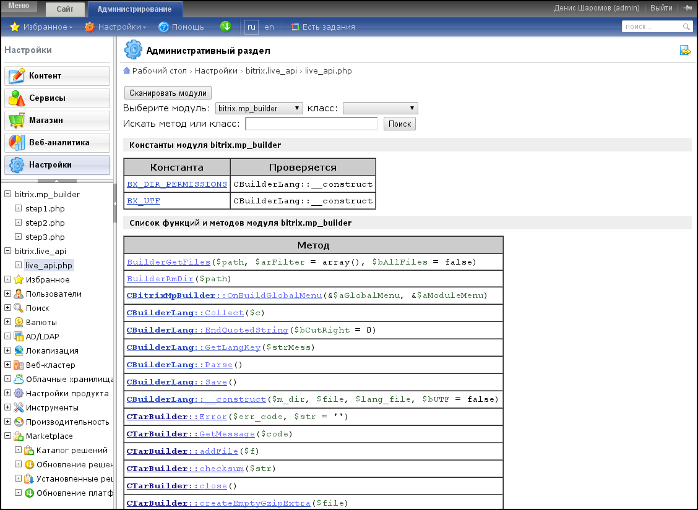Open step3.php in the tree
Image resolution: width=698 pixels, height=510 pixels.
point(45,237)
